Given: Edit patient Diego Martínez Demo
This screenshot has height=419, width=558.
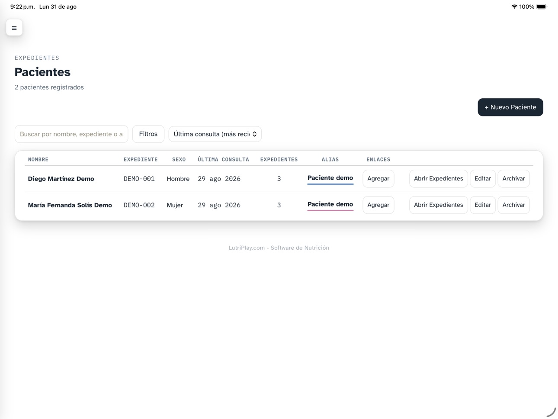Looking at the screenshot, I should [x=483, y=179].
